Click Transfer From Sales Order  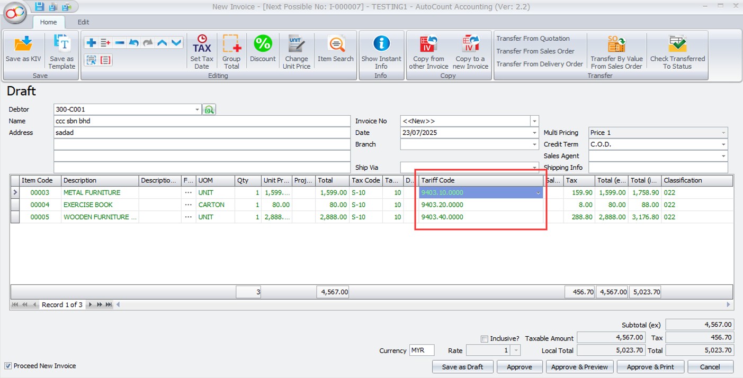pyautogui.click(x=535, y=51)
